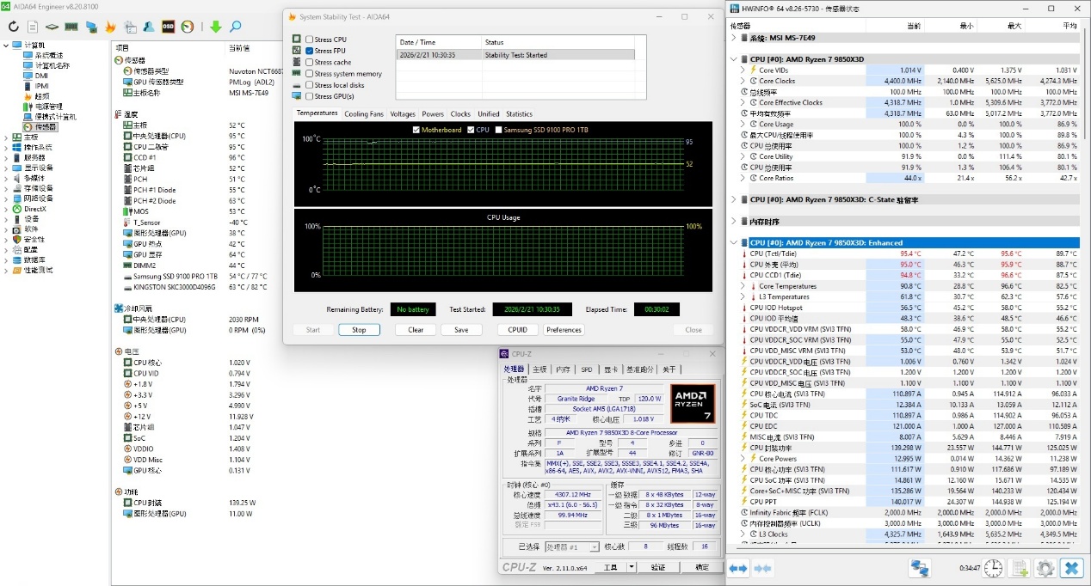Click the 验证 button in CPU-Z

[658, 567]
